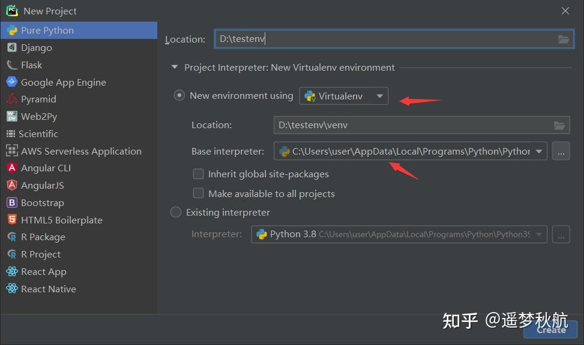Click the Pure Python icon in project types

pyautogui.click(x=12, y=30)
